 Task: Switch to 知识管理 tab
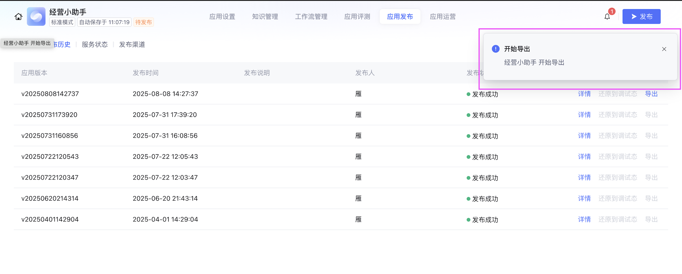(x=265, y=17)
